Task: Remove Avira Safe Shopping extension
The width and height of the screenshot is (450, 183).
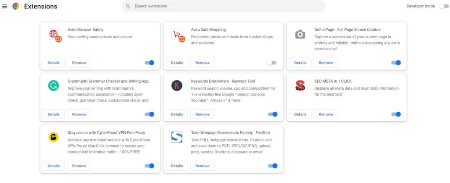Action: coord(203,62)
